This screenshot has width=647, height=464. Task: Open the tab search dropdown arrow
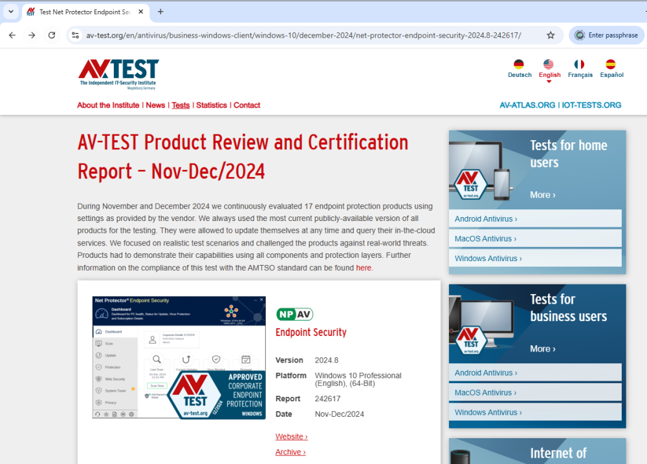[x=11, y=12]
